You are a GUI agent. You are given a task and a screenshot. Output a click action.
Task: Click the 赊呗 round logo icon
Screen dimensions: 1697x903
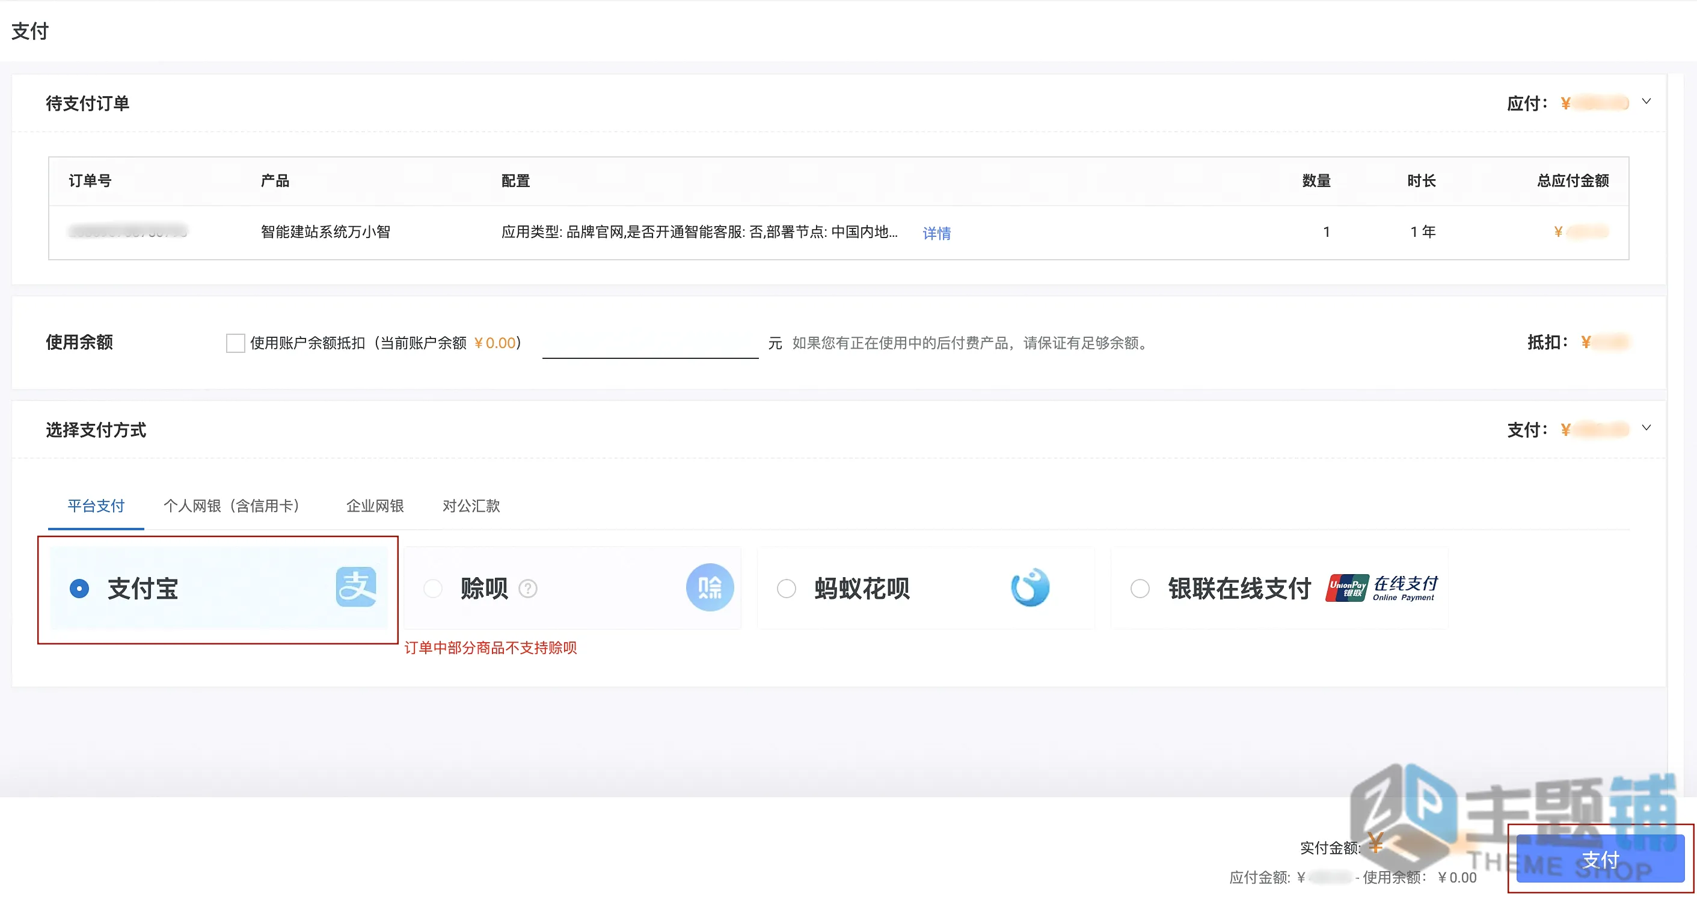coord(710,587)
